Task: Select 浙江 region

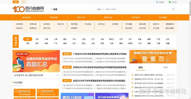Action: [130, 39]
